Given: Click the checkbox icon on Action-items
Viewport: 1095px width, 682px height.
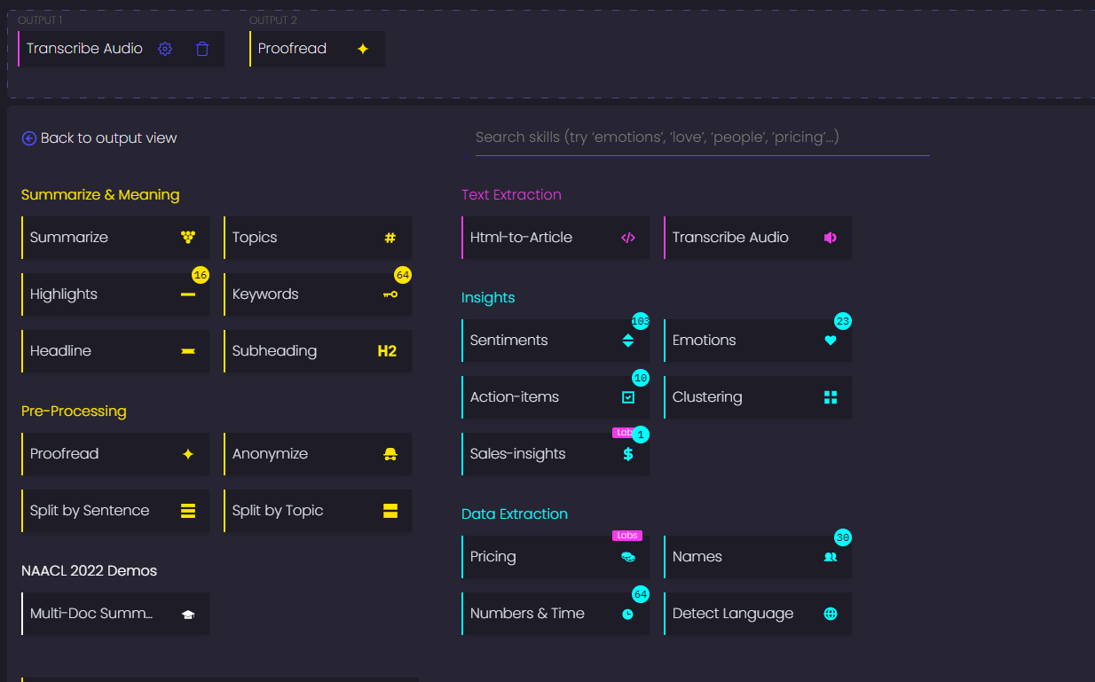Looking at the screenshot, I should [x=628, y=397].
